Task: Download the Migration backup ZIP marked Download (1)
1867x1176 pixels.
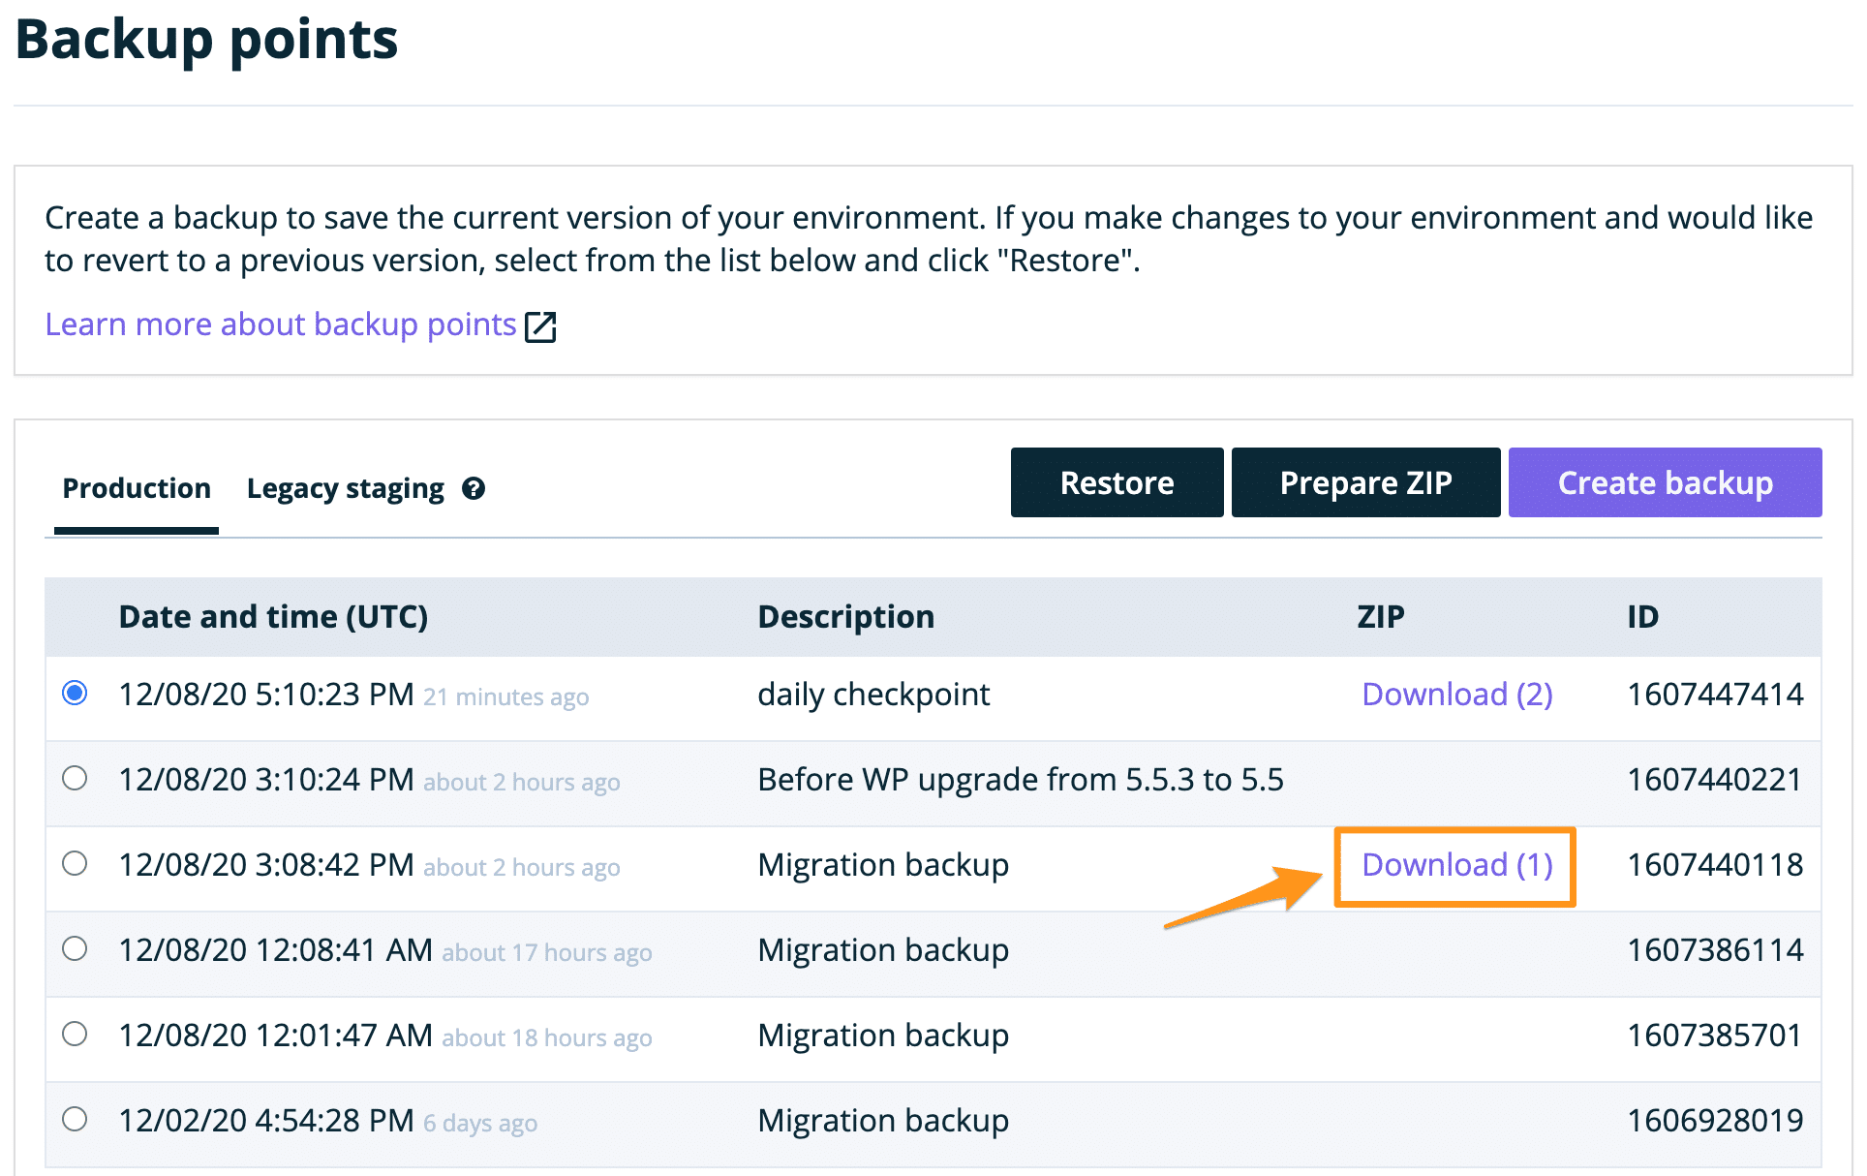Action: [1455, 865]
